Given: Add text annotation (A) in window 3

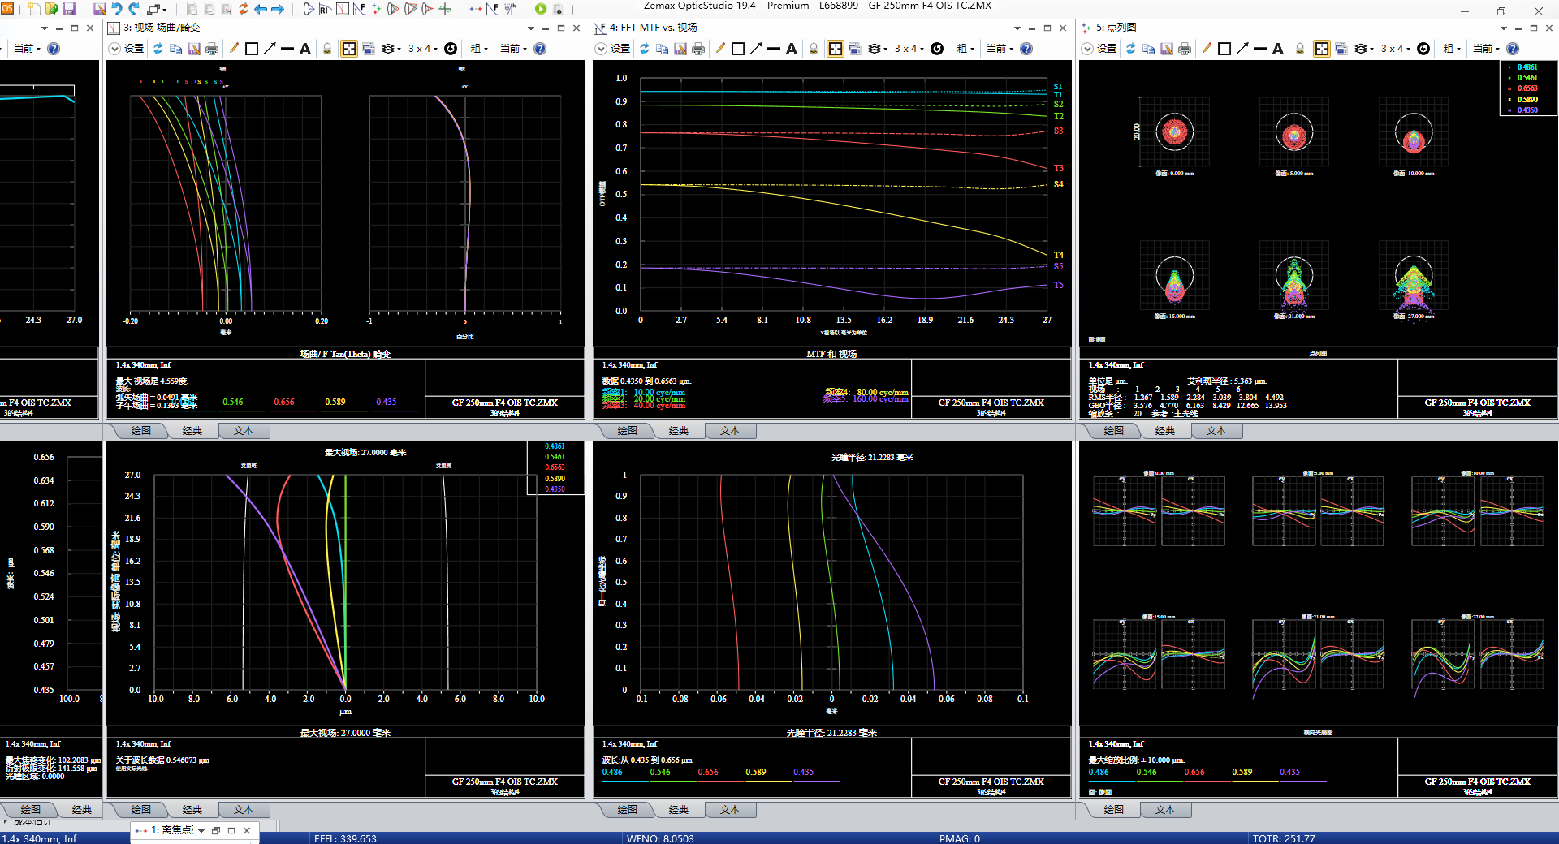Looking at the screenshot, I should pyautogui.click(x=305, y=49).
